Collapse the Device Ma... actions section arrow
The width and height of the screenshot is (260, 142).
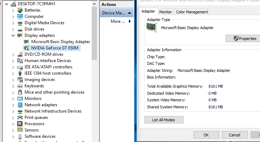pyautogui.click(x=130, y=13)
